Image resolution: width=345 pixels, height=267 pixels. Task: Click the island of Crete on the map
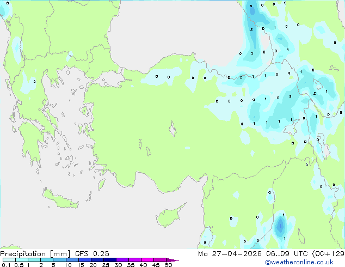60,199
